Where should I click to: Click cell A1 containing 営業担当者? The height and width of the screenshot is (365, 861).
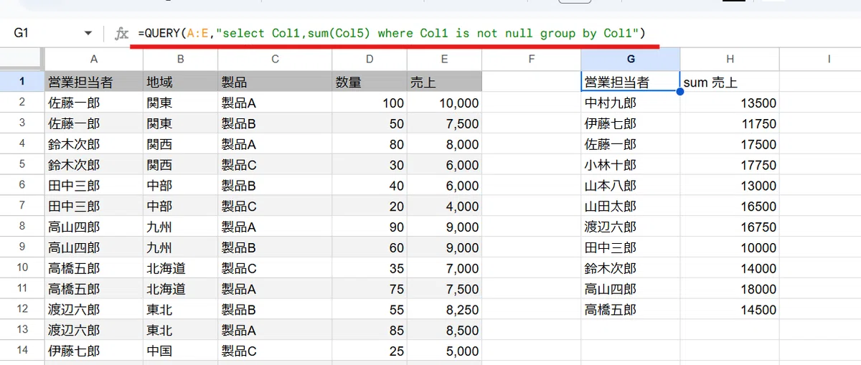pyautogui.click(x=93, y=82)
